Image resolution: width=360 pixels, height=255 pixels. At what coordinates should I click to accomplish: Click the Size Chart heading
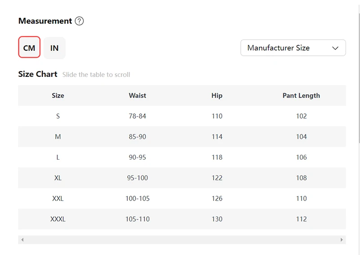click(38, 74)
